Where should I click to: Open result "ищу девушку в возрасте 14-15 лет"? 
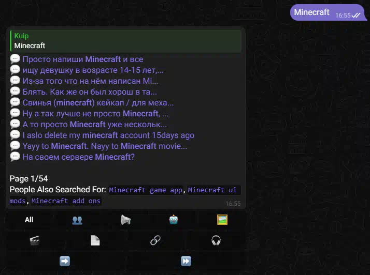tap(93, 70)
